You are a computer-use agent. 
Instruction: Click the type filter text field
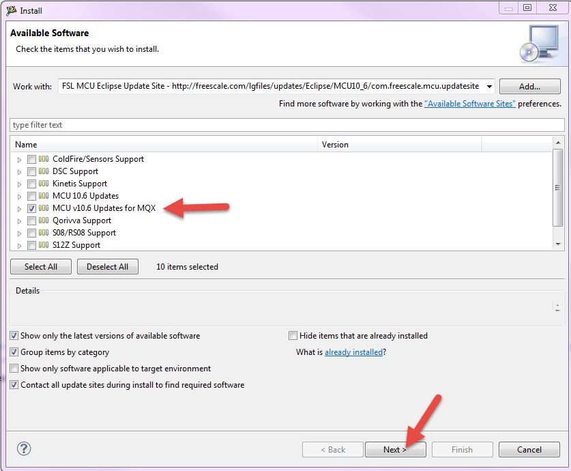(x=287, y=125)
